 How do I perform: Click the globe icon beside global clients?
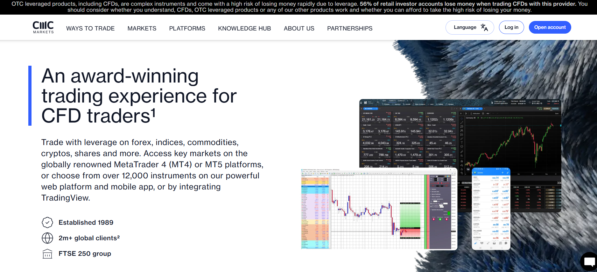point(47,238)
